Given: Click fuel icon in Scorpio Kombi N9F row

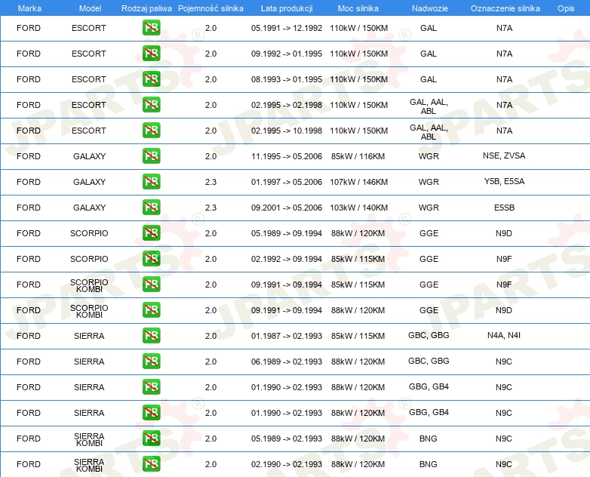Looking at the screenshot, I should coord(151,285).
